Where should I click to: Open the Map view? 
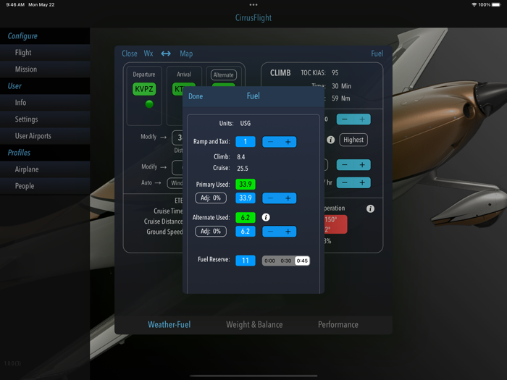tap(186, 54)
